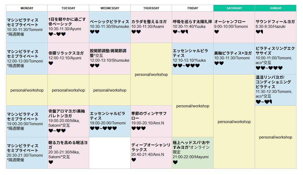Open the 呼吸を巡らす太陽礼拝 class on Friday
This screenshot has height=175, width=303.
[192, 22]
